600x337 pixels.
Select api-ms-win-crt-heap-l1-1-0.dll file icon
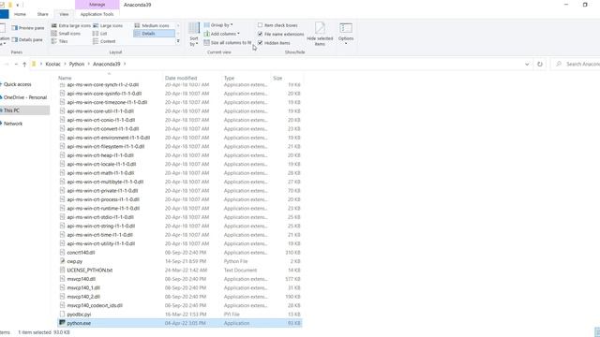click(x=62, y=155)
